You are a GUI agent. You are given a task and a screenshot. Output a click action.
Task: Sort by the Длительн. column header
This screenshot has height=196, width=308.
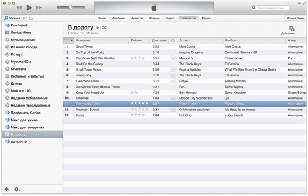[x=159, y=40]
